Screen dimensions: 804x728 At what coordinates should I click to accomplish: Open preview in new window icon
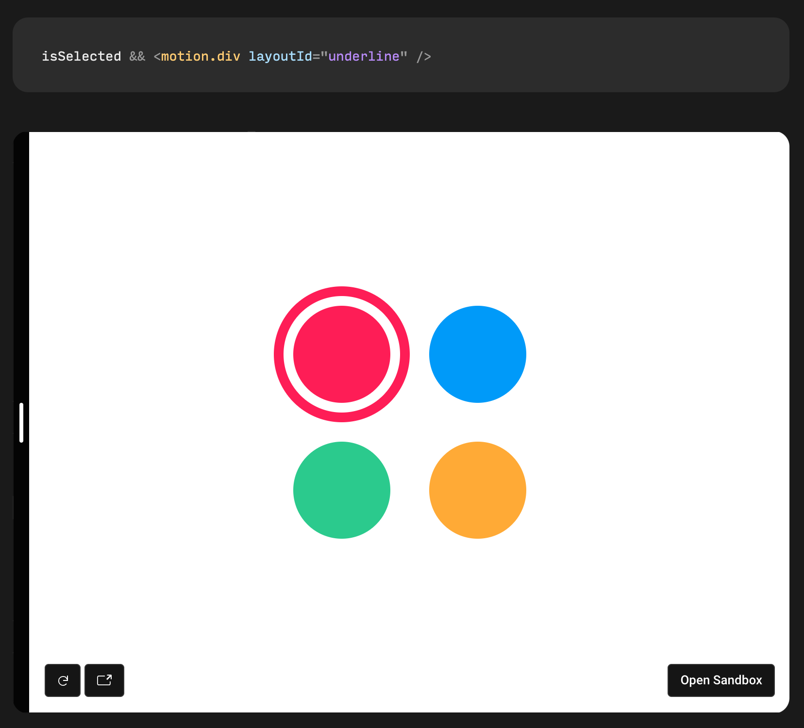coord(104,680)
